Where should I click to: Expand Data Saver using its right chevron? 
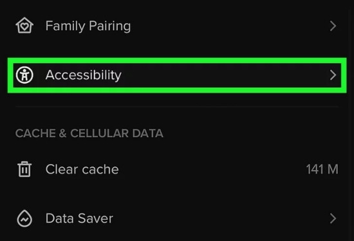333,219
